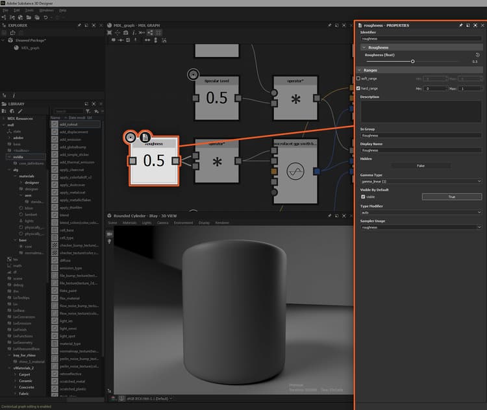The image size is (487, 410).
Task: Click the undo icon in main toolbar
Action: coord(45,18)
